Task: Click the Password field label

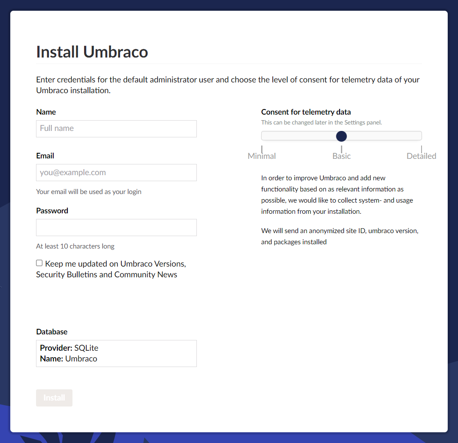Action: [x=52, y=211]
